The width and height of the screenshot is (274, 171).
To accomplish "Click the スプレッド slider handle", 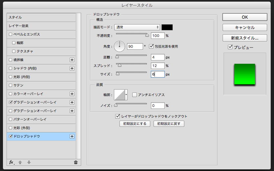I will pyautogui.click(x=119, y=65).
